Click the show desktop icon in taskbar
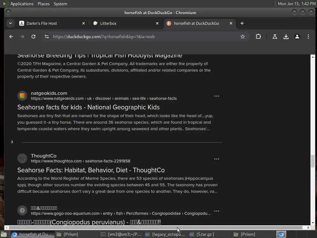Screen dimensions: 317x238 pos(4,234)
